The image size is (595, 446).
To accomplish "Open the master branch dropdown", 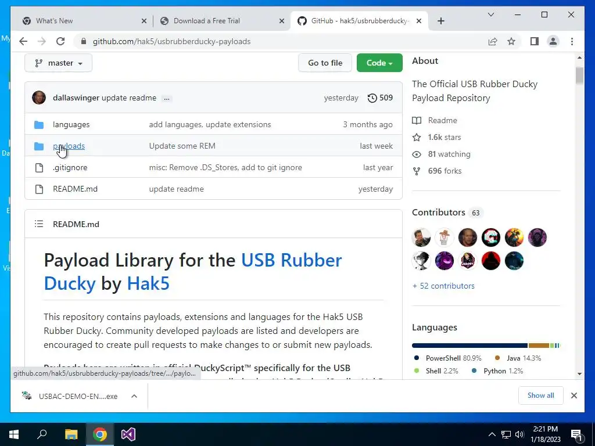I will [59, 63].
